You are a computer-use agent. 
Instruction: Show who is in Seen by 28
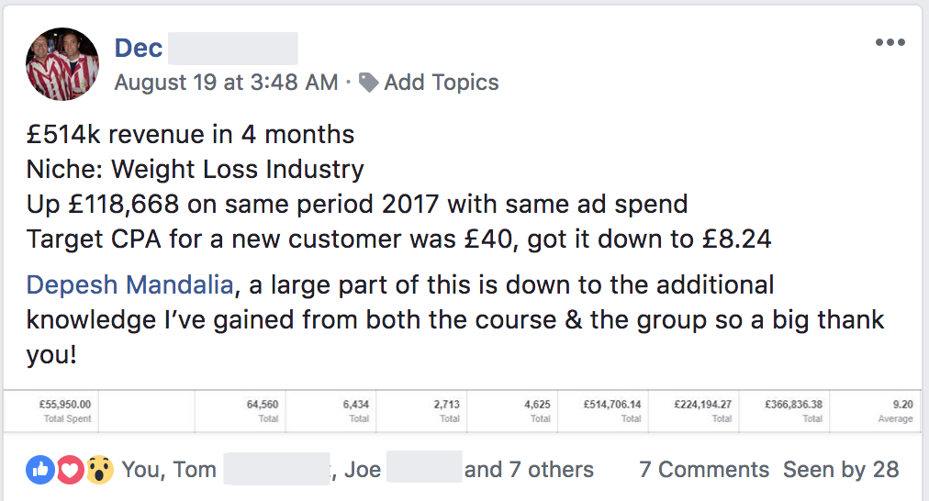click(841, 470)
